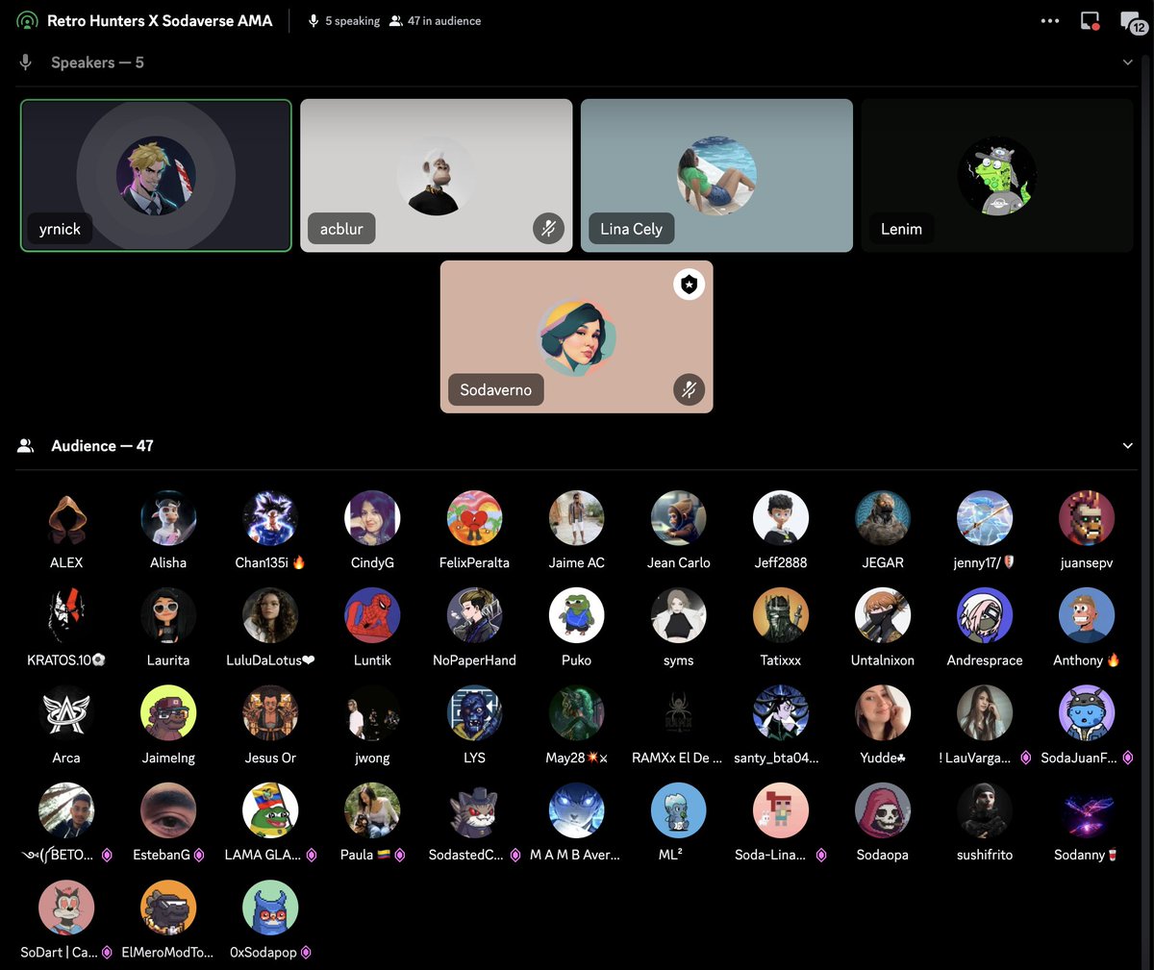
Task: Open RAMXx El De's avatar
Action: (x=678, y=712)
